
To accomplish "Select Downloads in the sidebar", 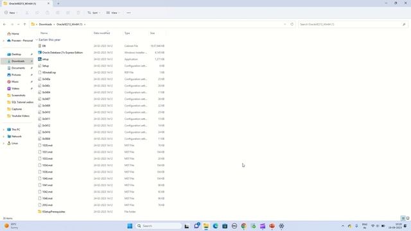I will pos(18,61).
